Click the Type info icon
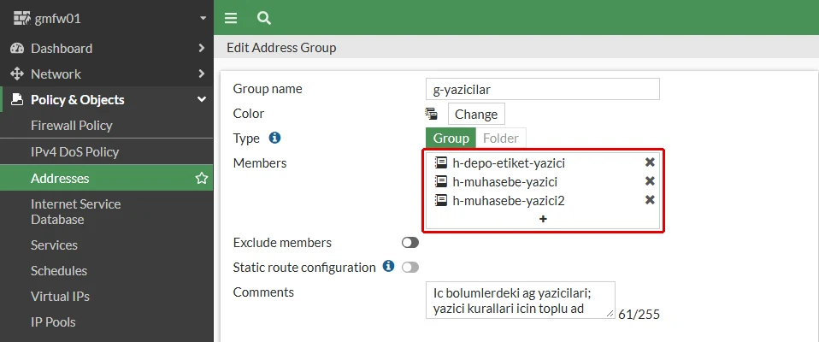Screen dimensions: 819x342 (x=274, y=138)
